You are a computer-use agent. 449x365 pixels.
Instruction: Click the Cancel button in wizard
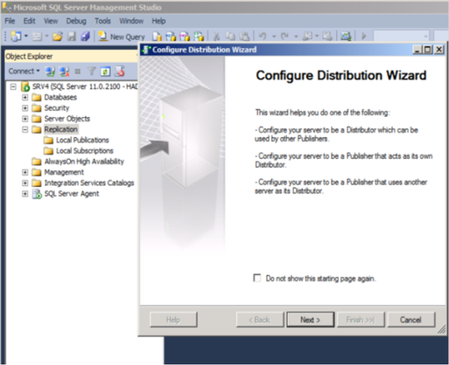[x=410, y=320]
